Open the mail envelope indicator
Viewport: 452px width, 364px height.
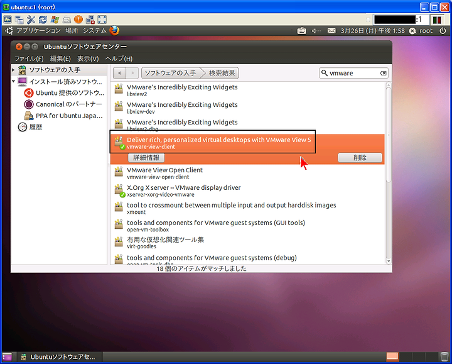click(331, 31)
